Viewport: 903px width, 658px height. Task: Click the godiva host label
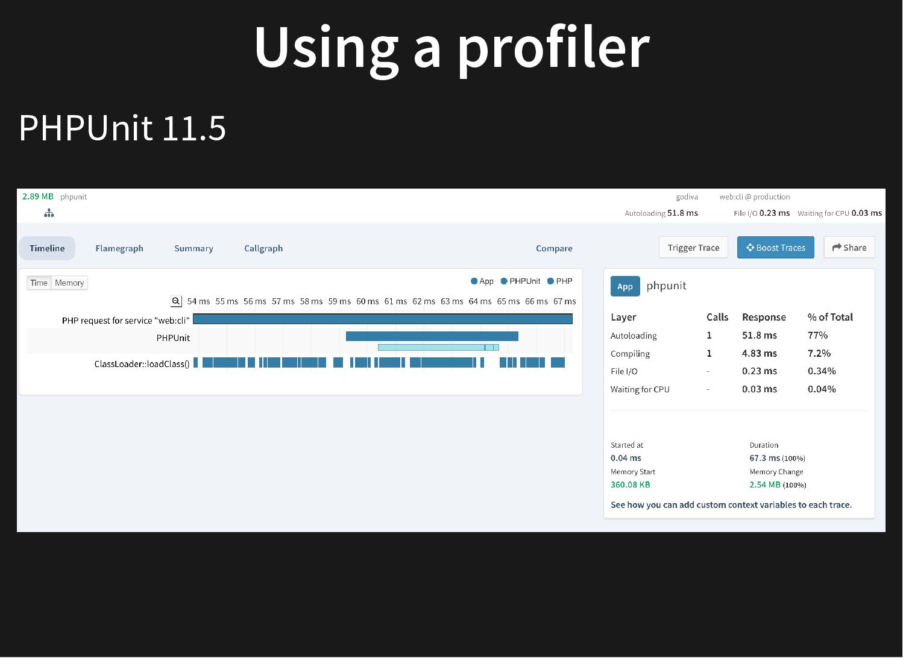tap(687, 197)
